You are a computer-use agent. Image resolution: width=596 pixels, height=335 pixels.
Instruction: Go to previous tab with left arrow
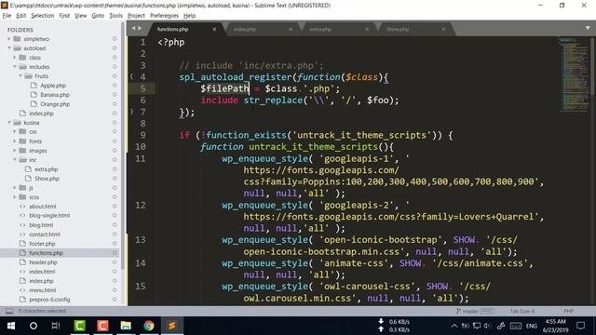point(133,28)
